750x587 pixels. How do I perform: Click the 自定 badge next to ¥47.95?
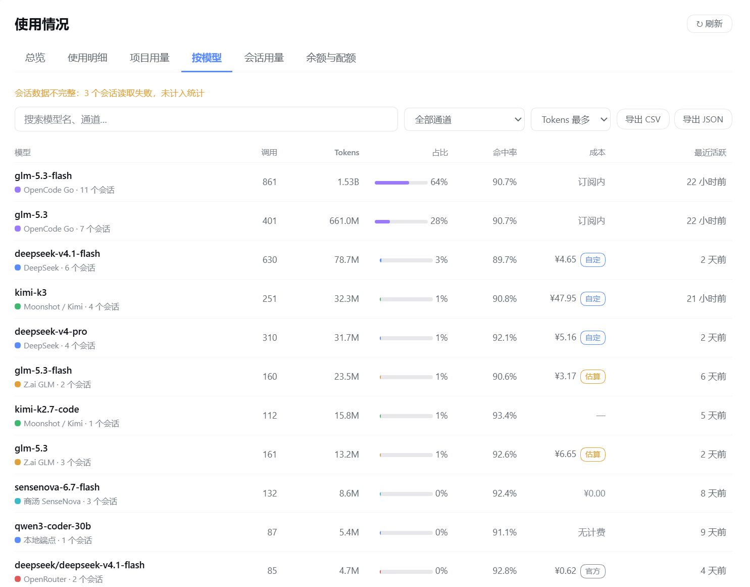593,299
